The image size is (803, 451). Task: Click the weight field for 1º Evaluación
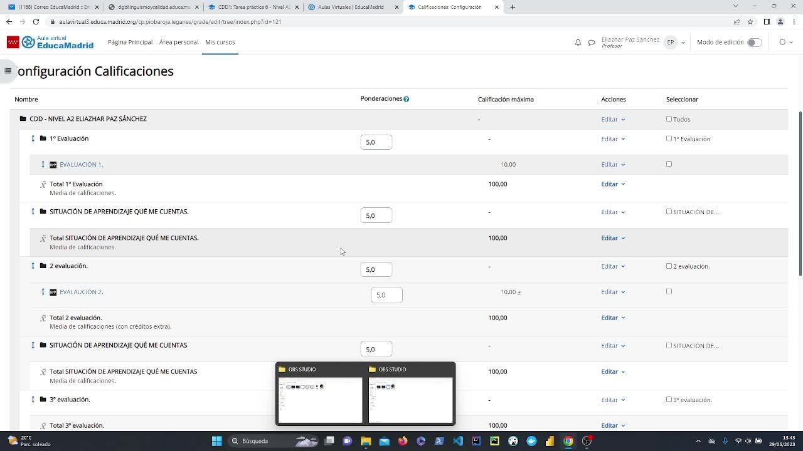[x=376, y=142]
